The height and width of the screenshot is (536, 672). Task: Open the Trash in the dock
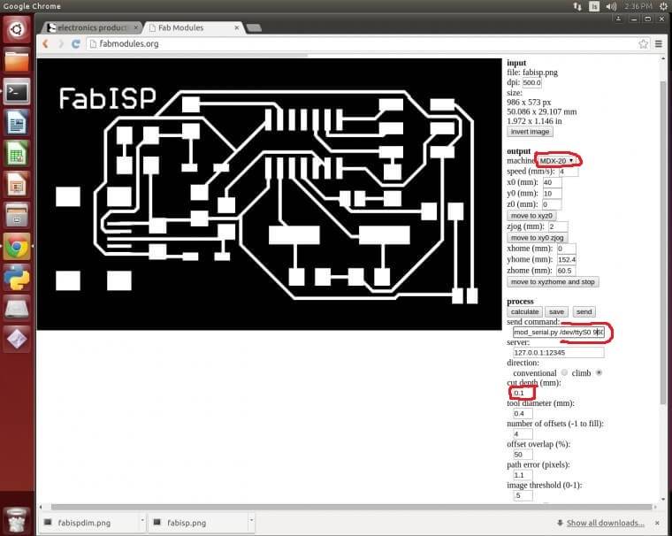pos(17,520)
